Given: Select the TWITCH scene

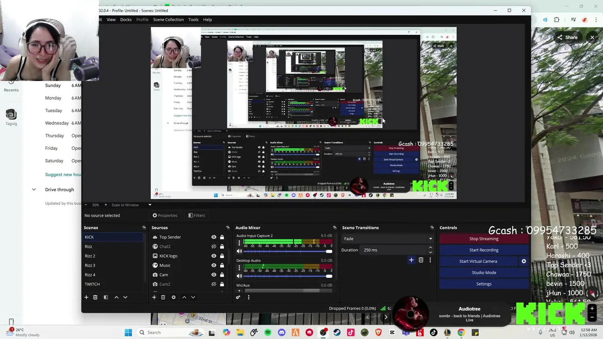Looking at the screenshot, I should [x=113, y=284].
